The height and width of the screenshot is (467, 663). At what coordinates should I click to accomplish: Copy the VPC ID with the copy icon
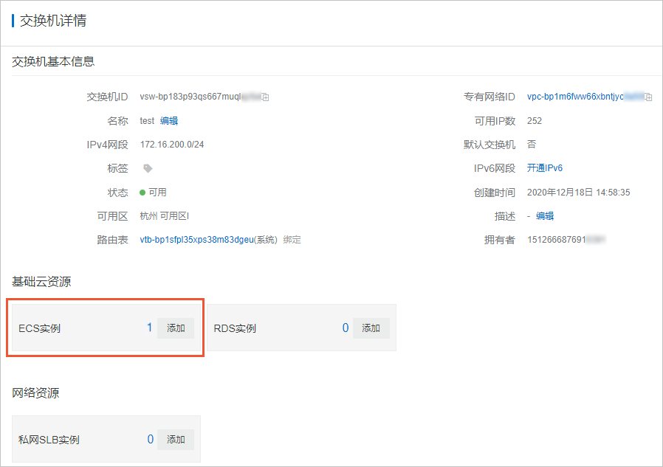tap(648, 97)
